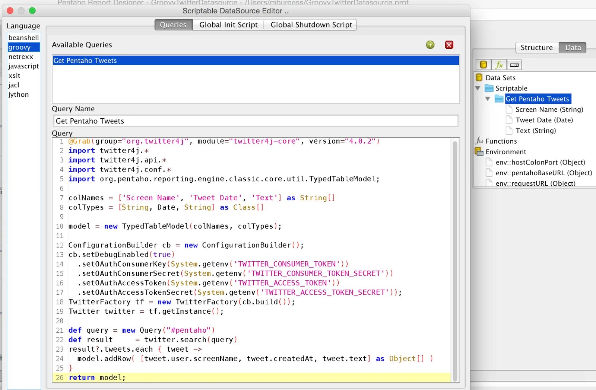Click the fx add function toolbar icon
The image size is (596, 390).
[x=499, y=65]
